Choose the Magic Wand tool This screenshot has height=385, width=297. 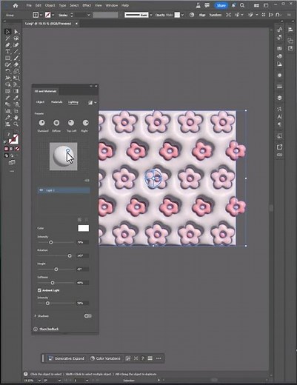click(x=7, y=38)
